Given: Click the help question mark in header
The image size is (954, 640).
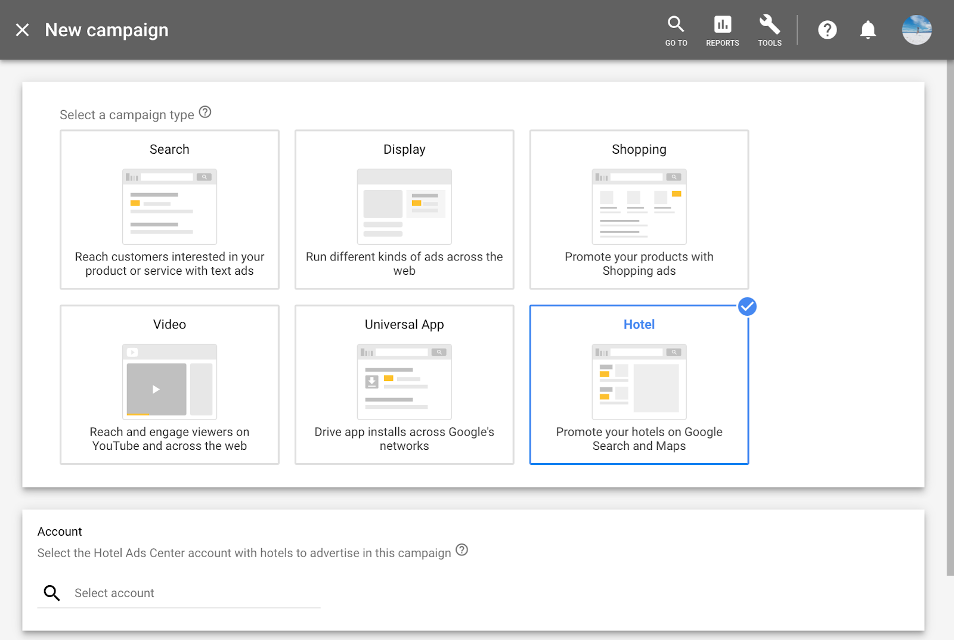Looking at the screenshot, I should 828,30.
